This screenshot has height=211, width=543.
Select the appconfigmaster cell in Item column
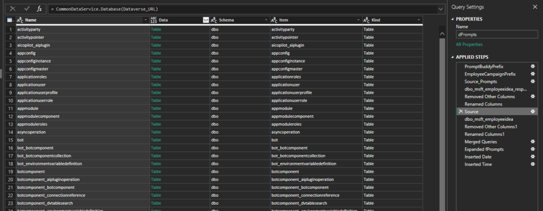[316, 69]
